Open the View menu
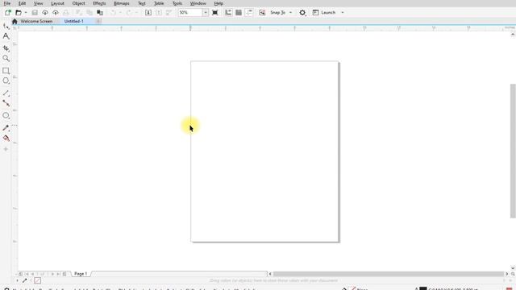Screen dimensions: 516x290 tap(38, 3)
